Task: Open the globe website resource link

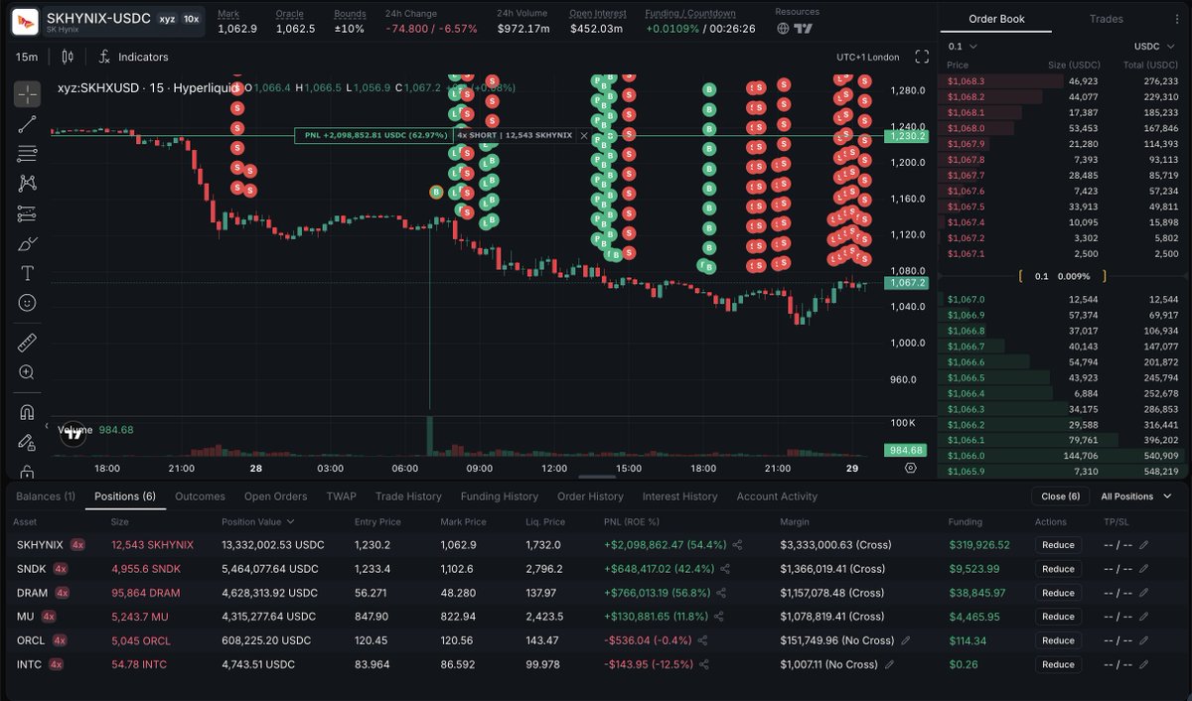Action: 783,29
